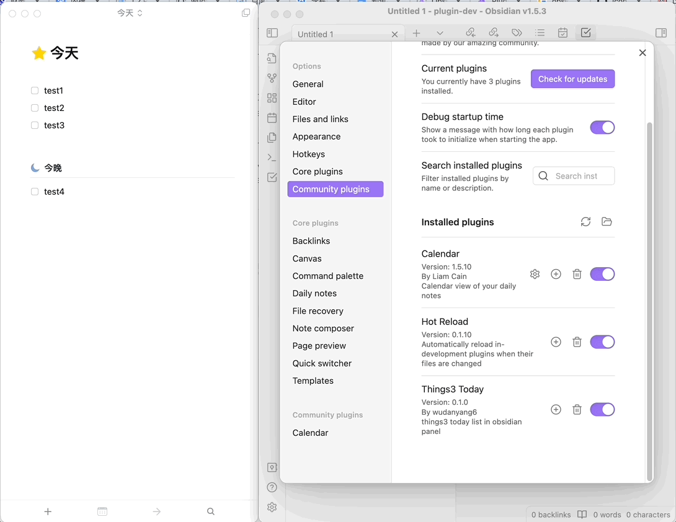Open command palette icon in the ribbon
Screen dimensions: 676x522
[272, 157]
